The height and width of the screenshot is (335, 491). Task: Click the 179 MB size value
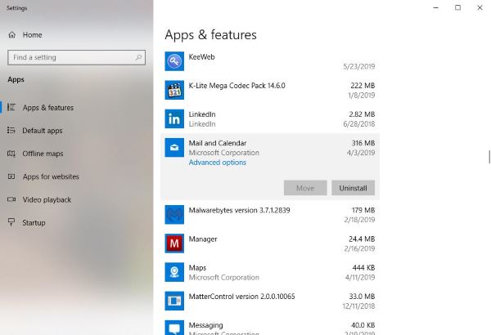[363, 210]
